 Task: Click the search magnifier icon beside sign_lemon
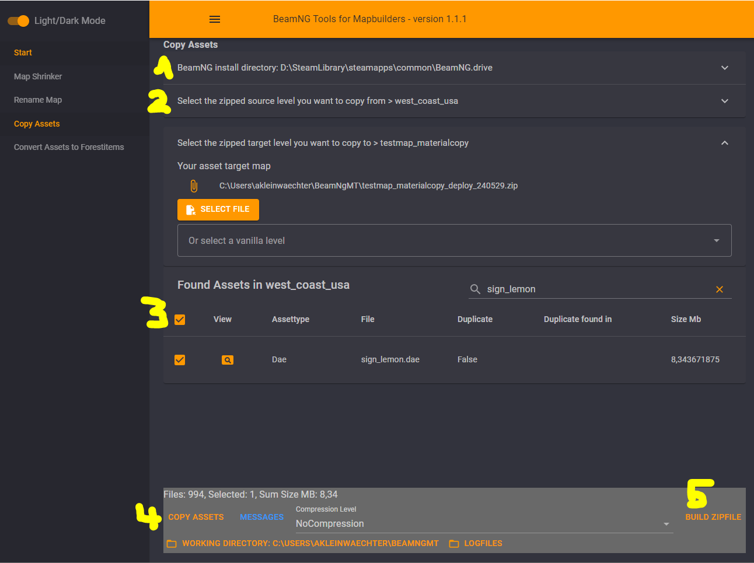(x=475, y=289)
